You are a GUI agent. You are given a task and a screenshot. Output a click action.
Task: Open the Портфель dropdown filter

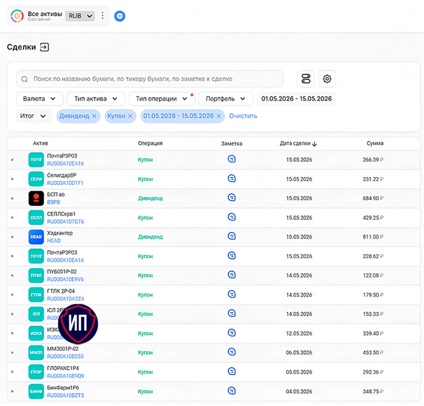tap(225, 99)
